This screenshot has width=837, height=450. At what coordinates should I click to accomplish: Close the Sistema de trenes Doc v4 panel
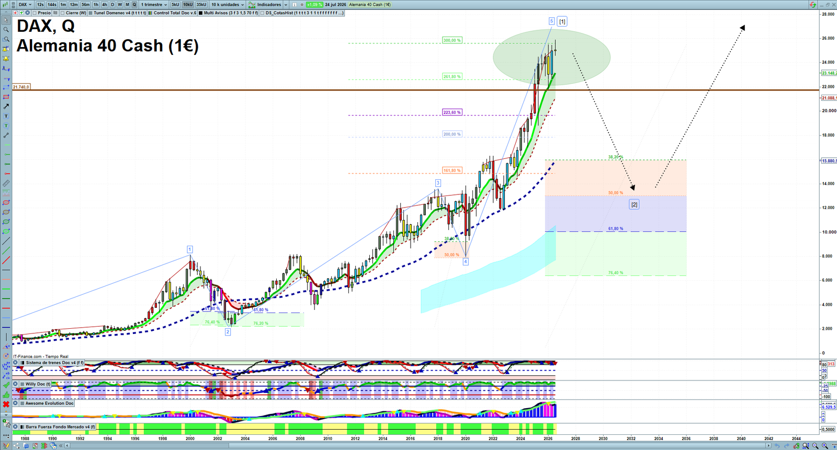point(15,362)
